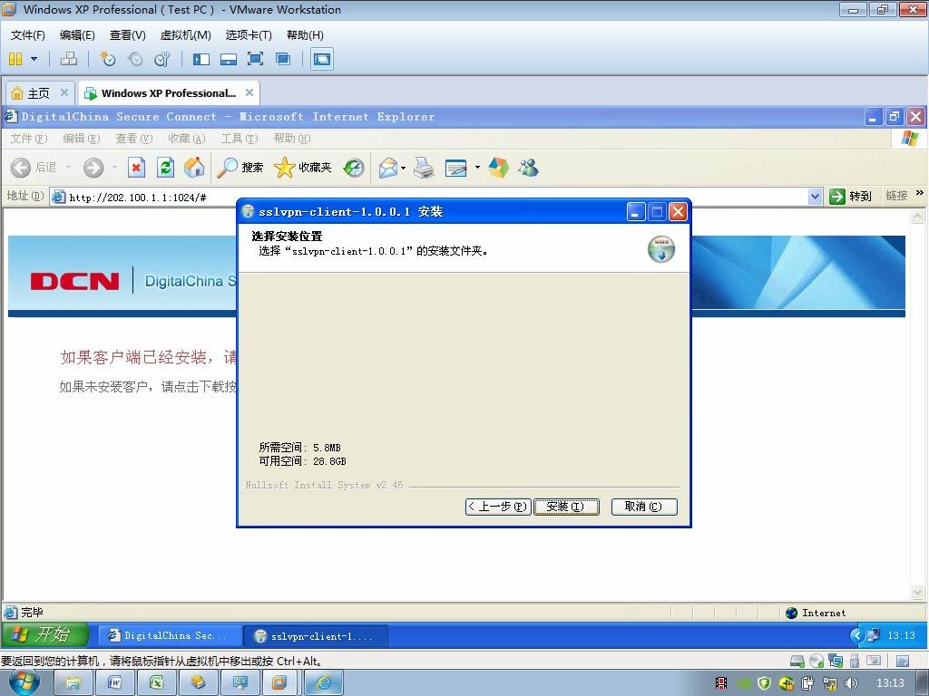929x696 pixels.
Task: Select sslvpn-client taskbar item
Action: 316,636
